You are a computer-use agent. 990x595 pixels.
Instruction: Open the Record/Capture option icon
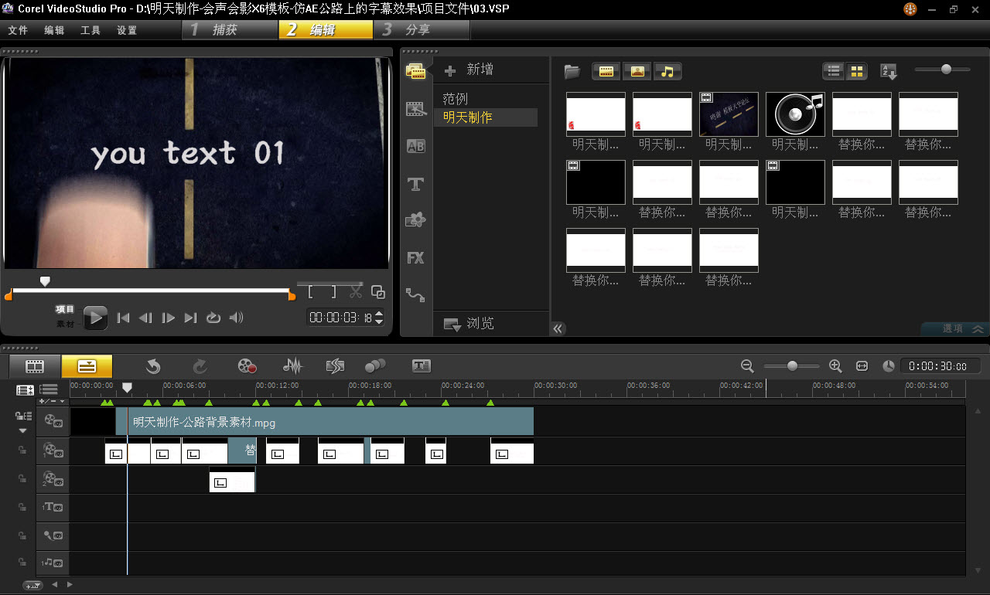(247, 366)
